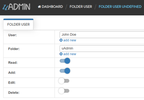
Task: Select the Folder User tab
Action: coord(18,24)
